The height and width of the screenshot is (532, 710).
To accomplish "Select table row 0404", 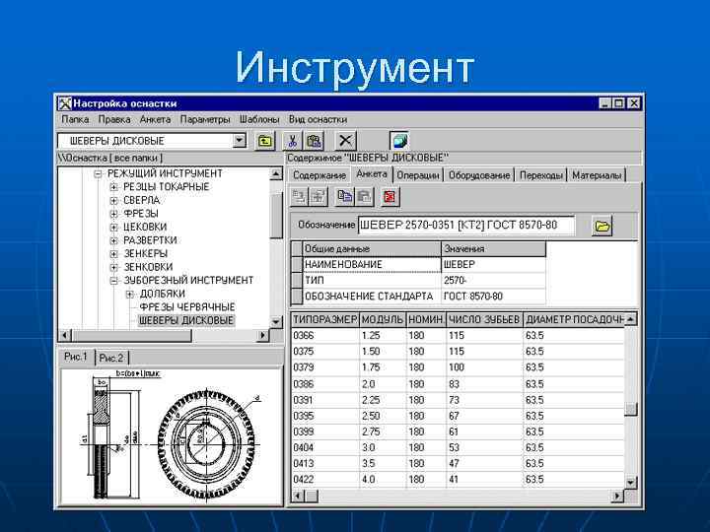I will click(x=458, y=448).
